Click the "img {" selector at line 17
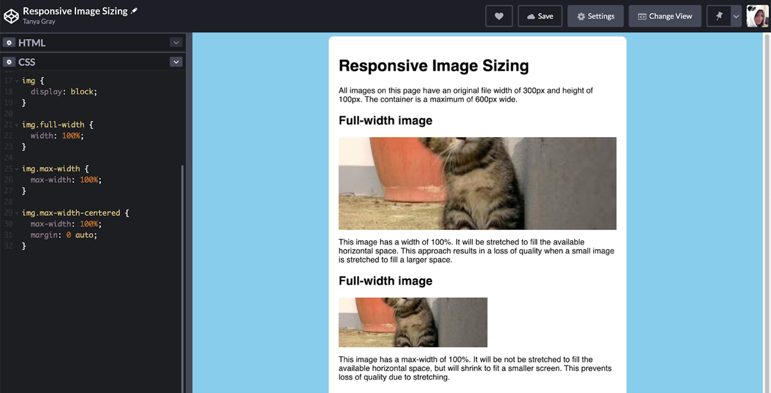The width and height of the screenshot is (771, 393). [x=33, y=80]
